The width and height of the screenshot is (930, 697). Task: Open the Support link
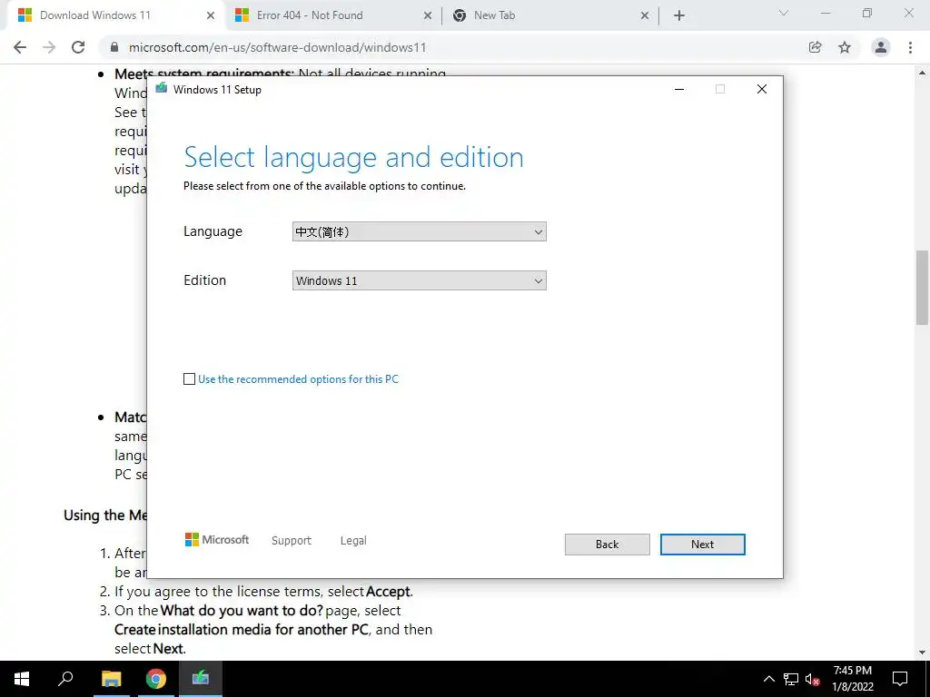292,541
